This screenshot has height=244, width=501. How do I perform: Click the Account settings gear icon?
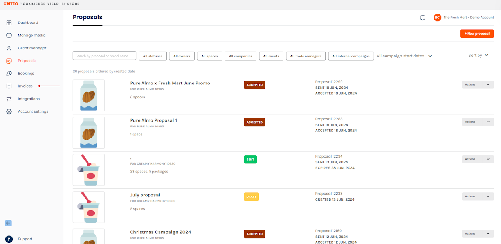tap(9, 111)
